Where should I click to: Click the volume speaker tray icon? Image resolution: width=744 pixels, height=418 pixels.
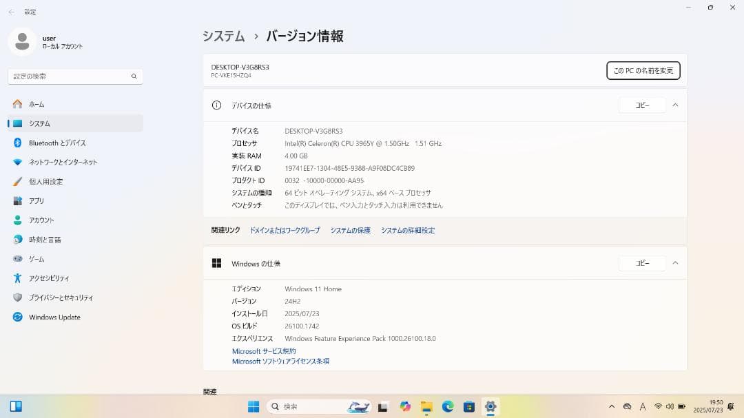(670, 406)
